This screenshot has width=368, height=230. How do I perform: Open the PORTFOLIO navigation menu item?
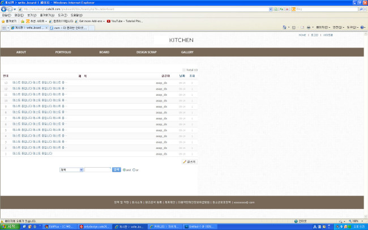point(63,52)
